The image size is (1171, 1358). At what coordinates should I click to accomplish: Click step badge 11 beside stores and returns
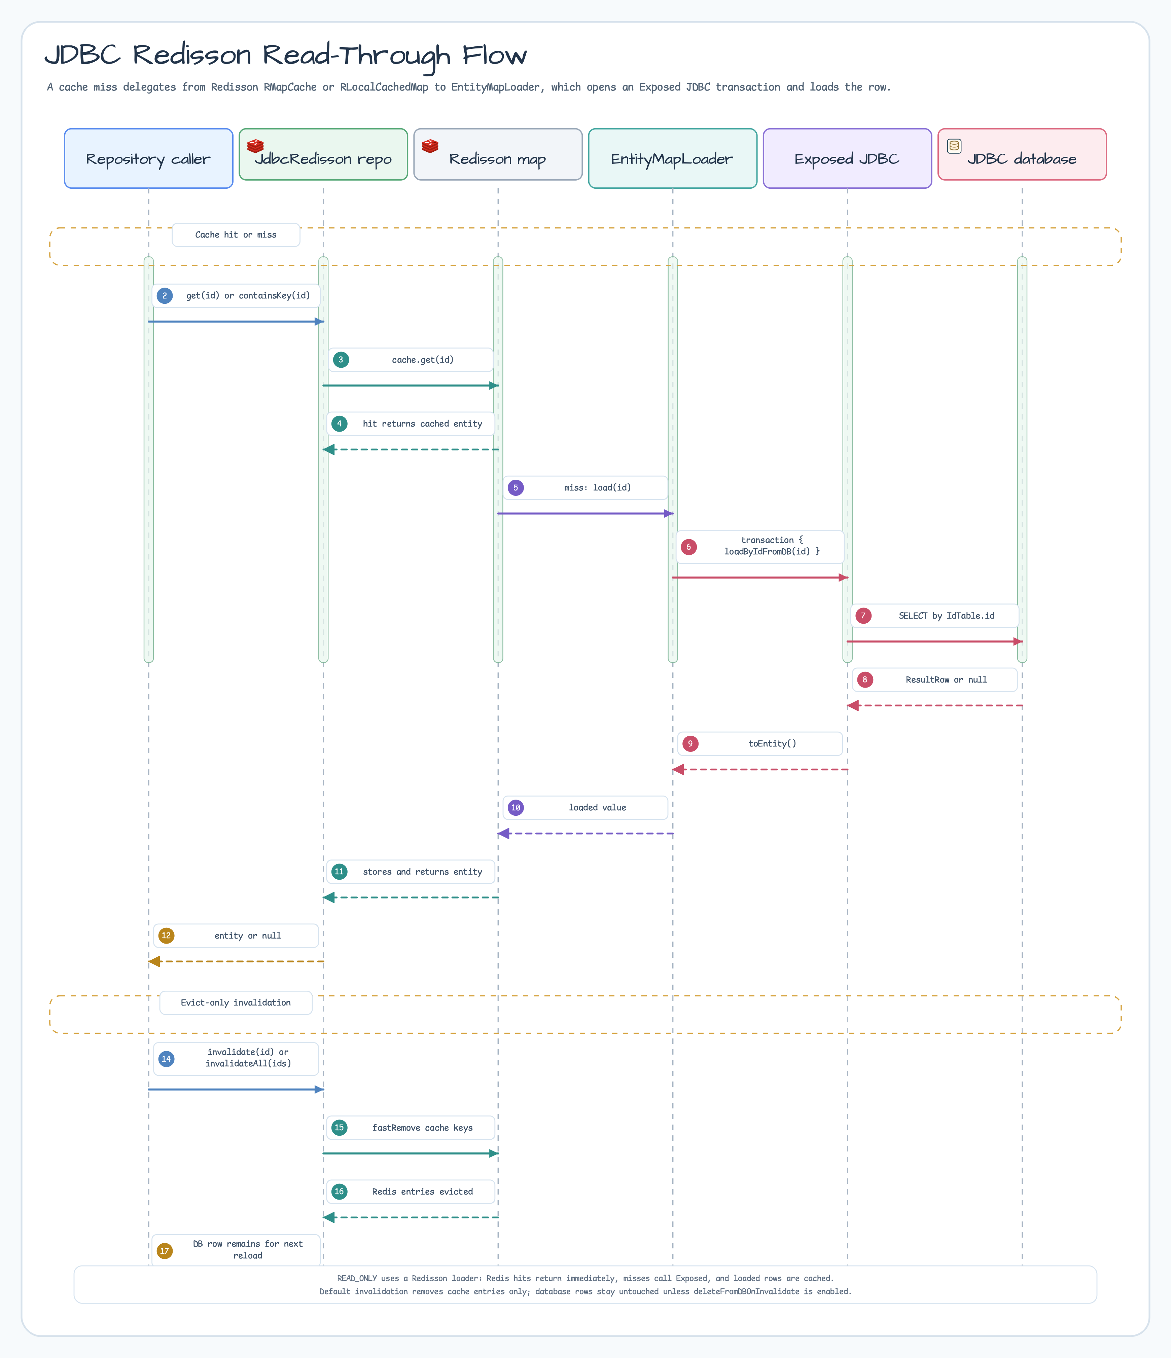coord(339,872)
